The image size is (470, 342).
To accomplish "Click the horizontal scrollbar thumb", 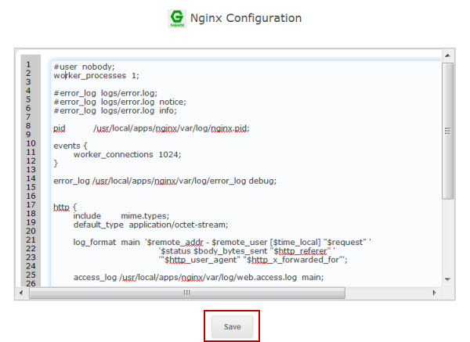I will coord(187,293).
